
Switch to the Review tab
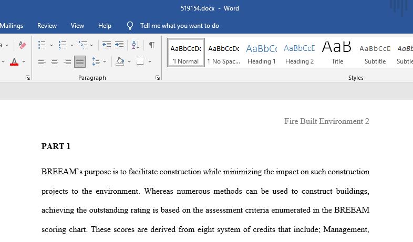click(47, 26)
